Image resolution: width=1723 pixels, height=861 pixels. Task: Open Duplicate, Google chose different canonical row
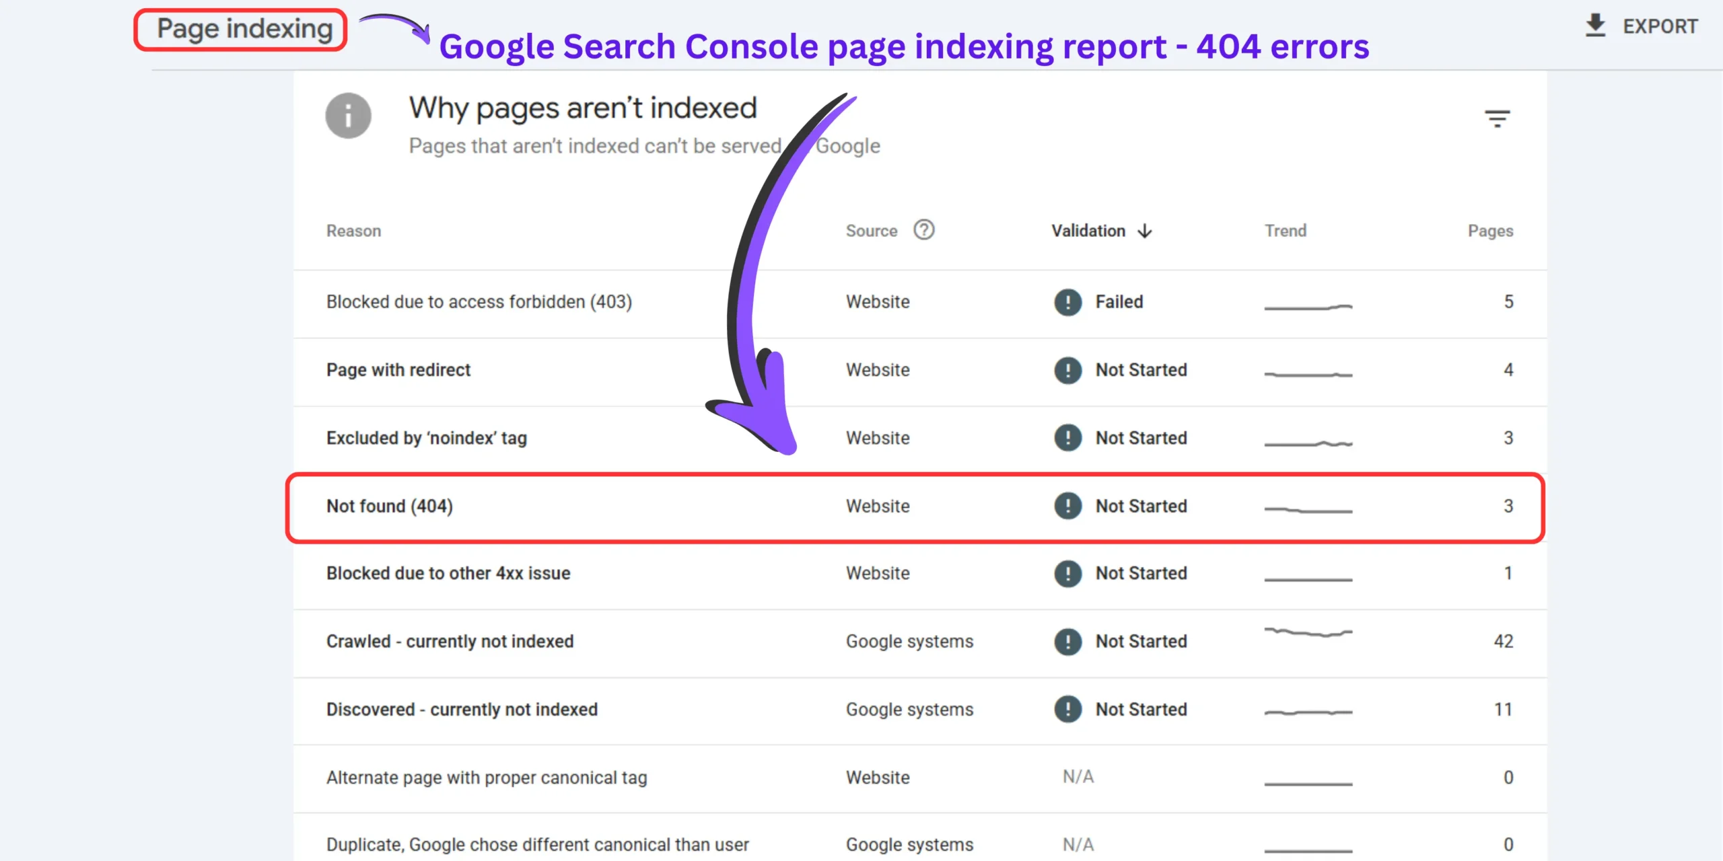(920, 839)
